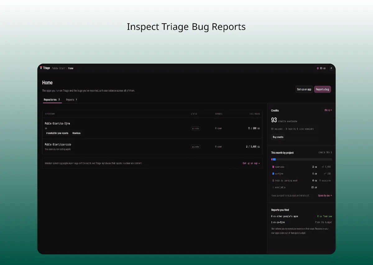Click the pink opencode project color marker
The image size is (373, 265).
(273, 167)
